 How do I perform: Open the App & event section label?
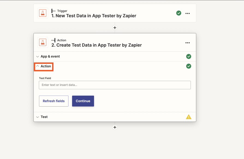pos(50,56)
